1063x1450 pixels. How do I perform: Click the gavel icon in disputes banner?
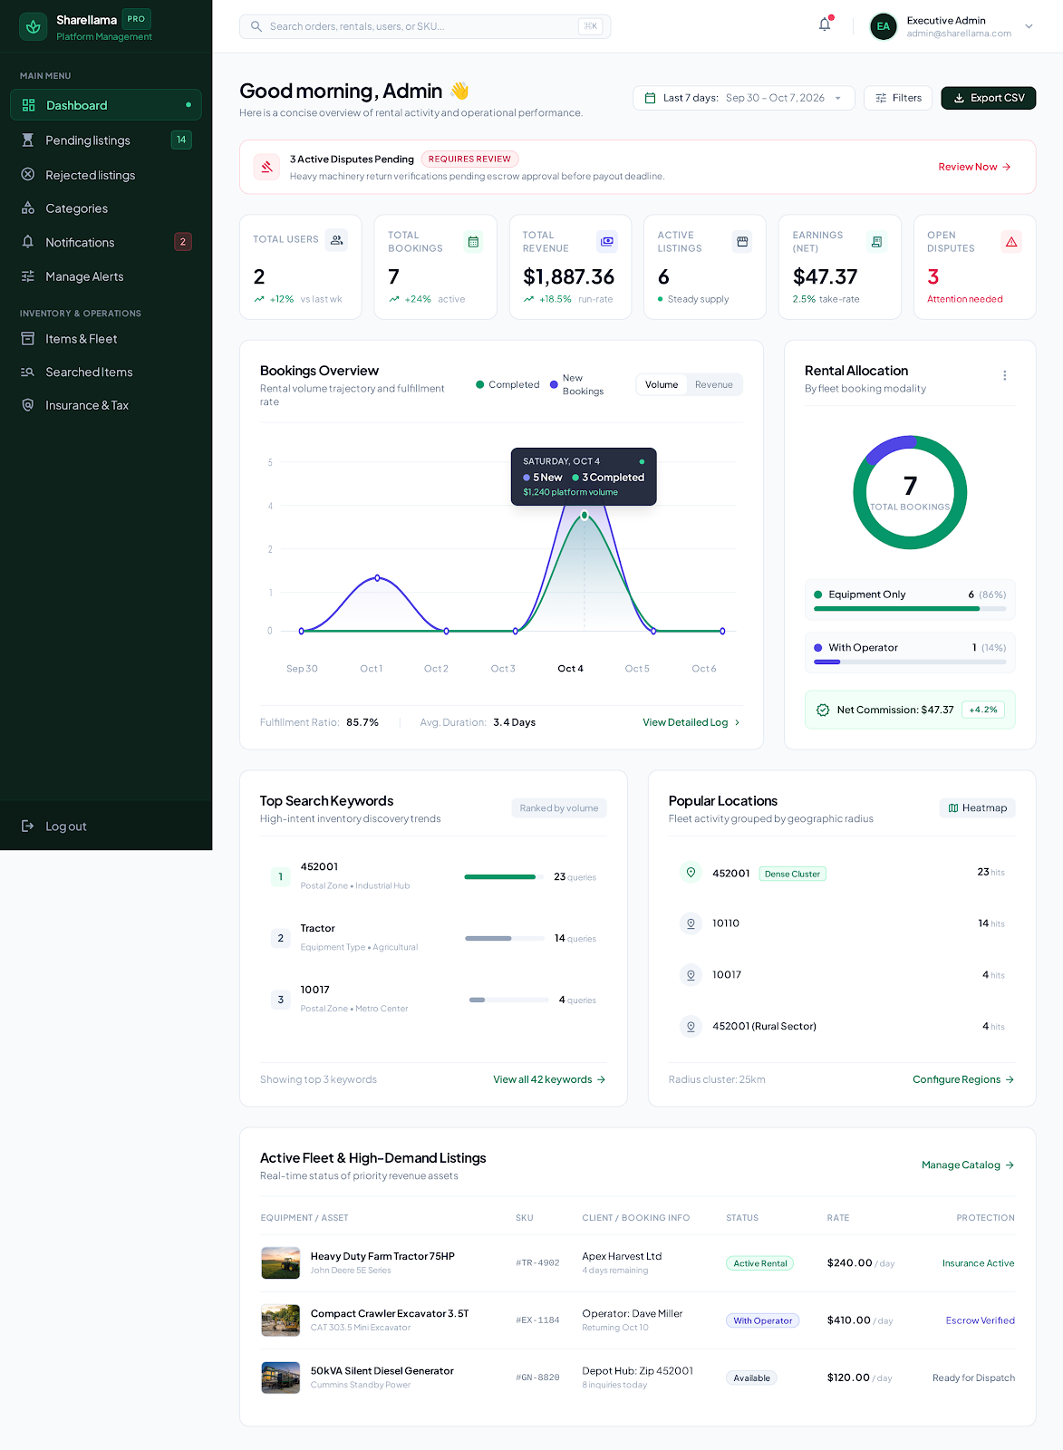coord(266,167)
